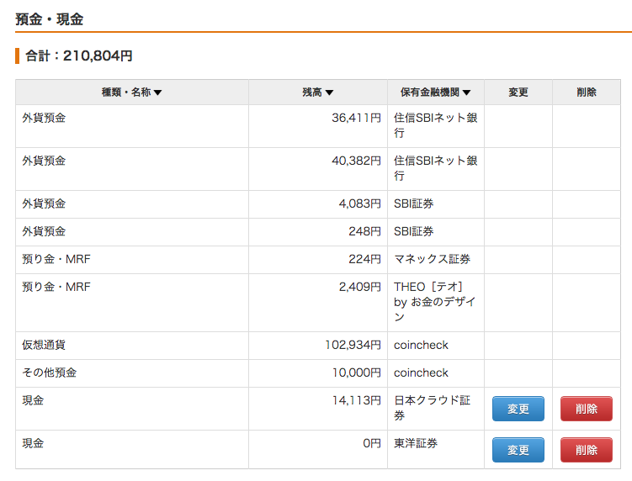Sort by 種類・名称 column arrow
Image resolution: width=632 pixels, height=481 pixels.
pyautogui.click(x=157, y=92)
